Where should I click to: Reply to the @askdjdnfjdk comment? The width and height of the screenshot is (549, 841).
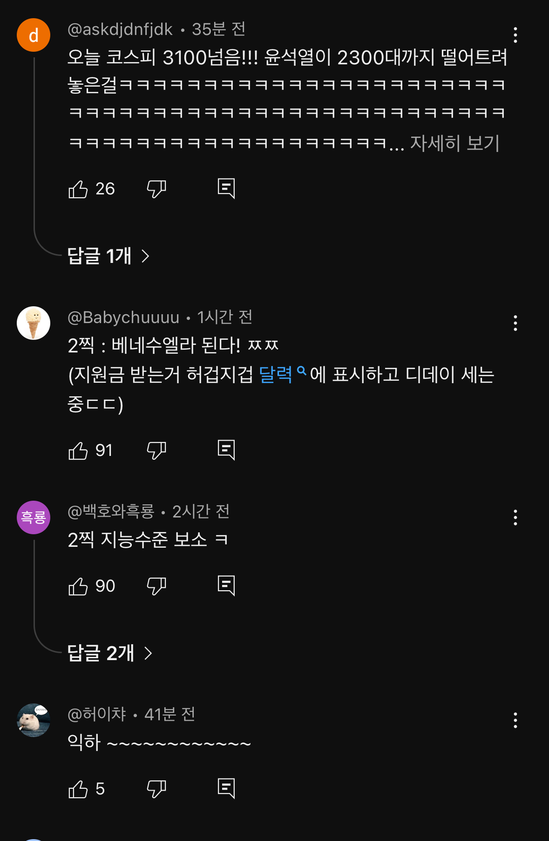pyautogui.click(x=226, y=189)
